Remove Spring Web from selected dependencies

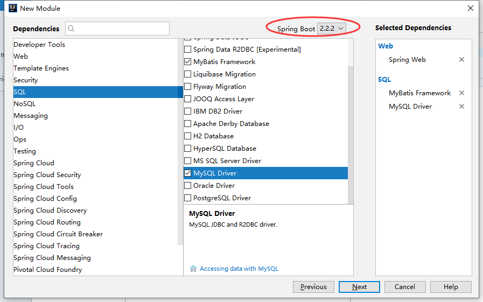point(461,60)
